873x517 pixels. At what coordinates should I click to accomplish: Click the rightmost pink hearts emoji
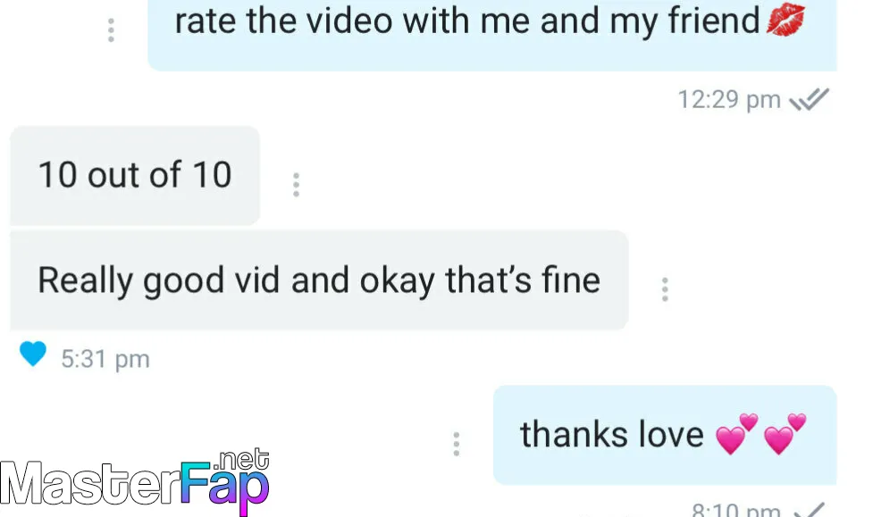pyautogui.click(x=785, y=434)
